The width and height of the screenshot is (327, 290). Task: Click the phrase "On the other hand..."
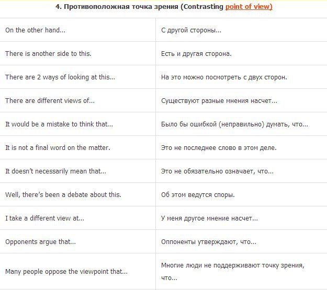click(x=36, y=30)
